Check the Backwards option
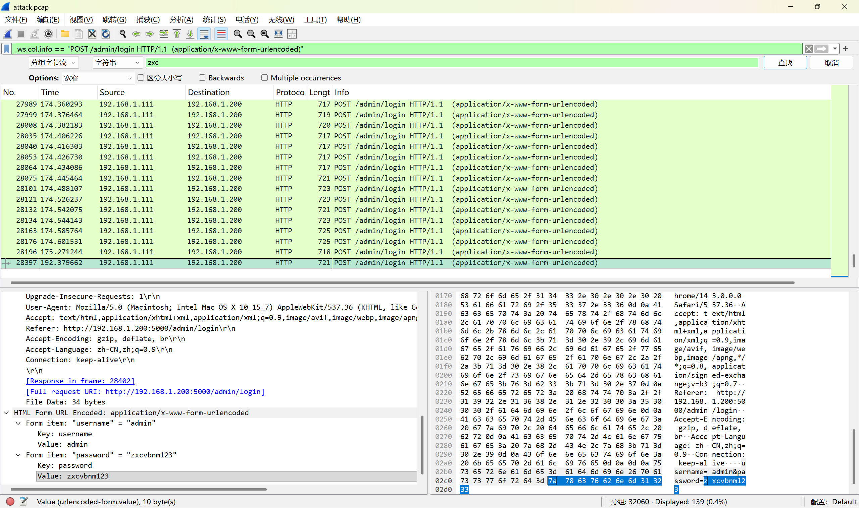 tap(202, 78)
